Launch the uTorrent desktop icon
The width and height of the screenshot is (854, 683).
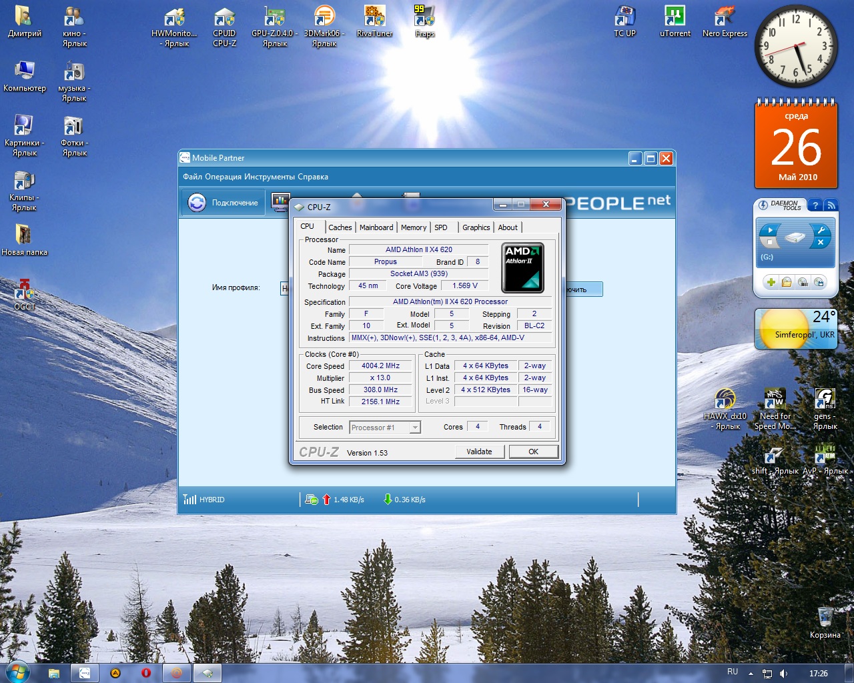[x=675, y=21]
